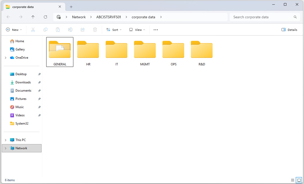Image resolution: width=304 pixels, height=184 pixels.
Task: Click the Share icon in toolbar
Action: pos(83,30)
